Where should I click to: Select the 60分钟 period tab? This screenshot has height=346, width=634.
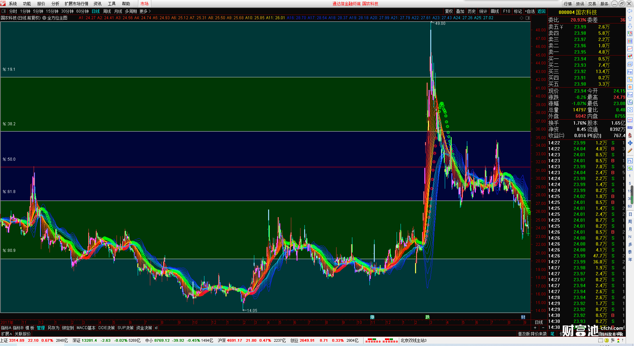(x=83, y=11)
